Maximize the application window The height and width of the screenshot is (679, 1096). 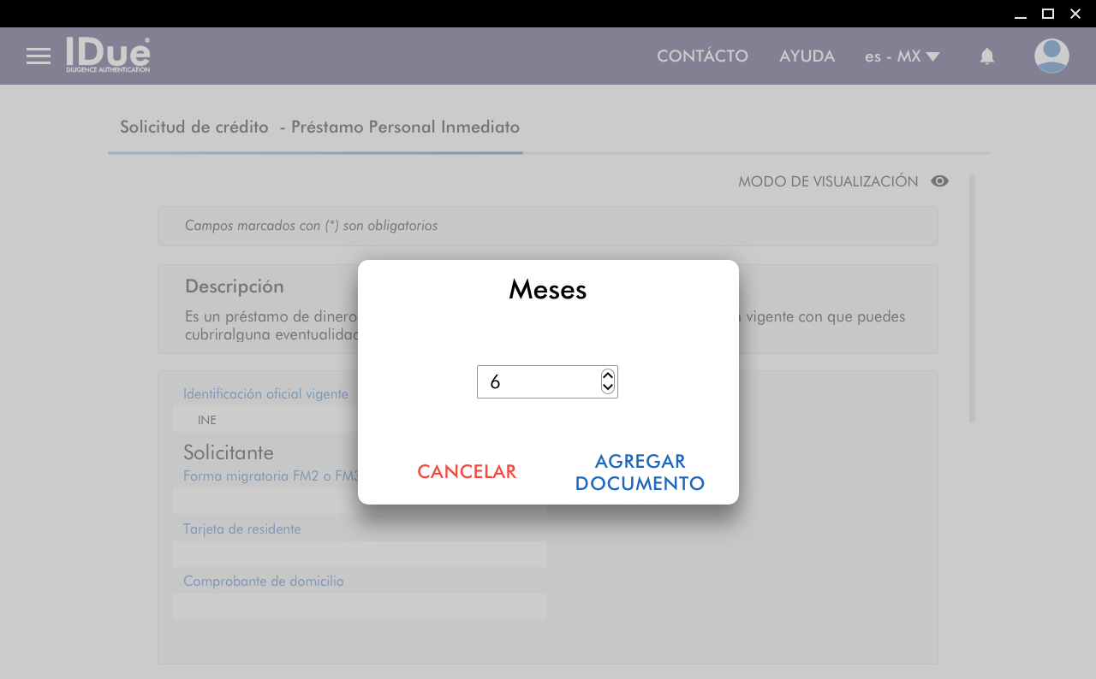pyautogui.click(x=1047, y=14)
